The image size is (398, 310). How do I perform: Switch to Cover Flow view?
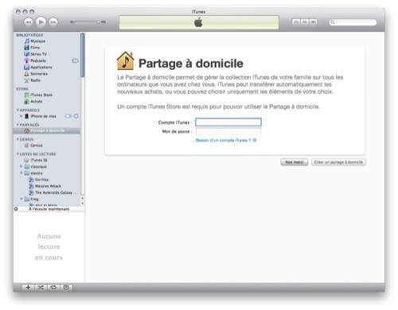pos(313,22)
